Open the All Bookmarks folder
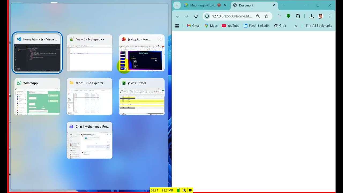Viewport: 343px width, 193px height. click(319, 26)
